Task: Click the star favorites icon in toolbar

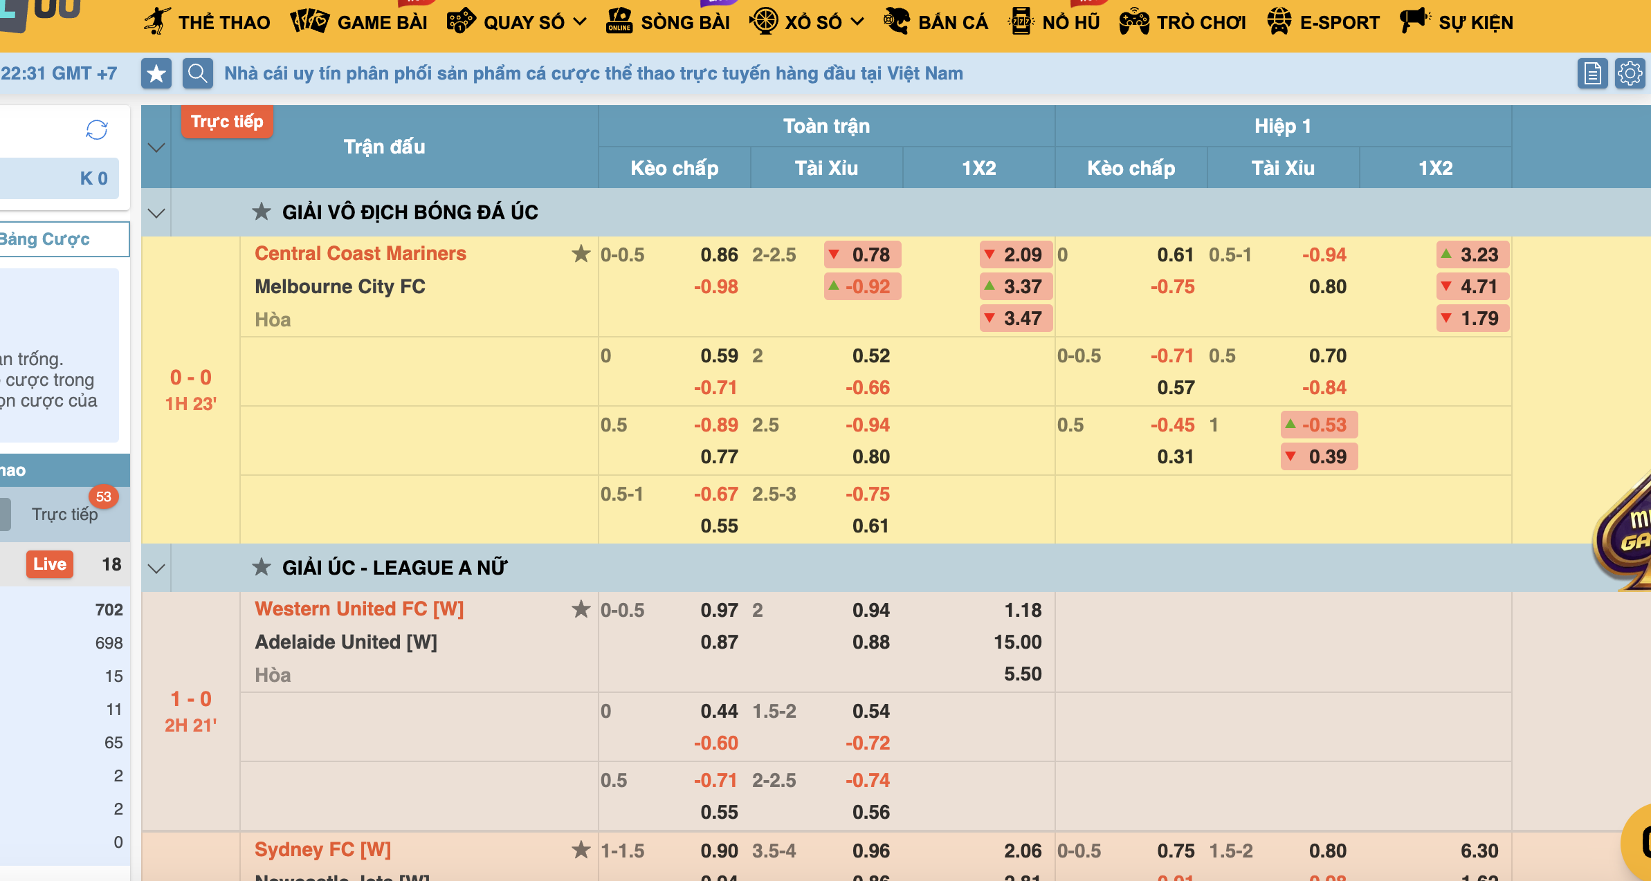Action: coord(156,73)
